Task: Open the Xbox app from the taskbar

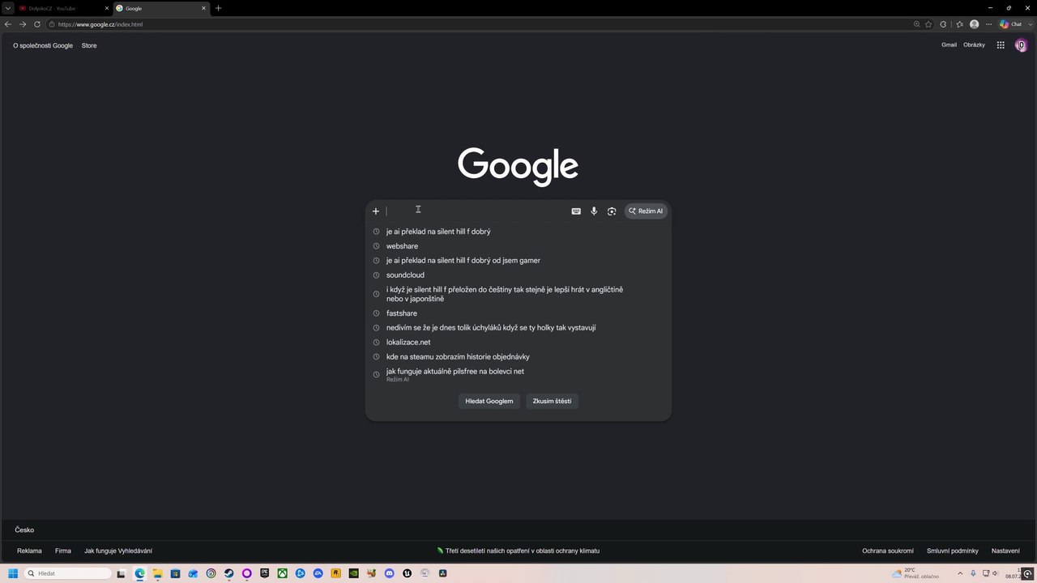Action: [282, 573]
